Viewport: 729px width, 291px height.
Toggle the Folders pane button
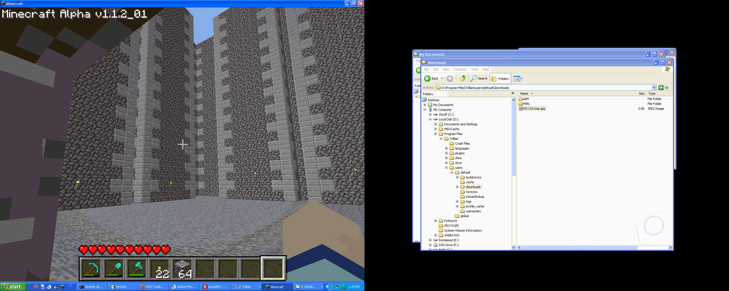[500, 79]
